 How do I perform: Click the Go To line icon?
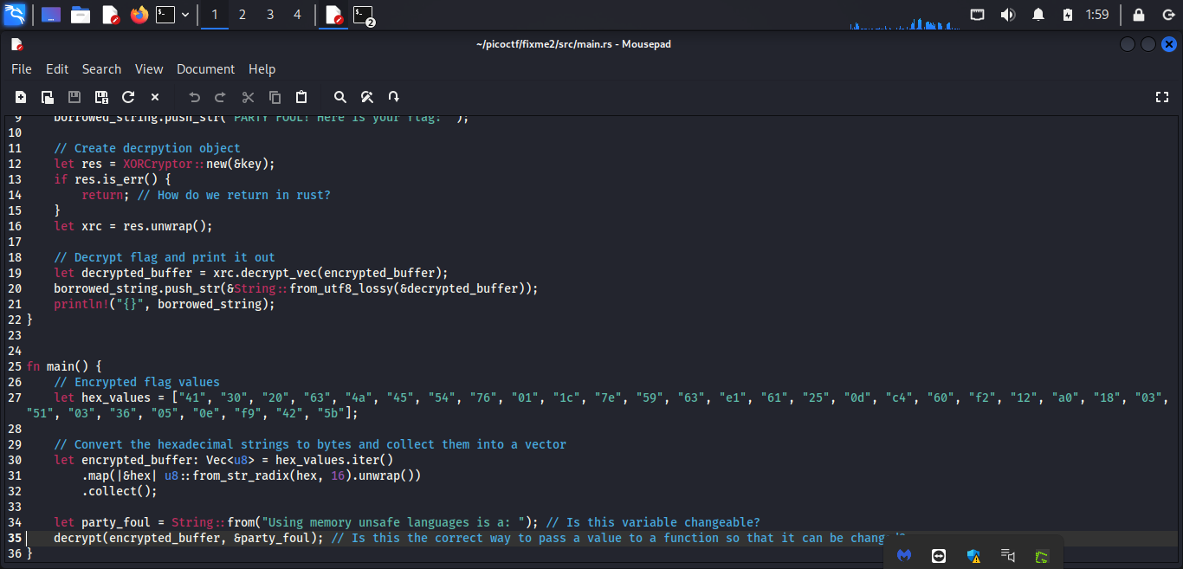[394, 97]
